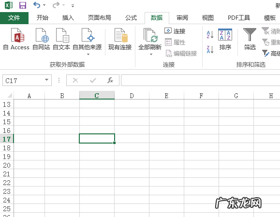280x217 pixels.
Task: Select column G header
Action: coord(236,96)
